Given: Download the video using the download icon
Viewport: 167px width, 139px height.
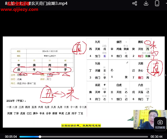Looking at the screenshot, I should 146,3.
